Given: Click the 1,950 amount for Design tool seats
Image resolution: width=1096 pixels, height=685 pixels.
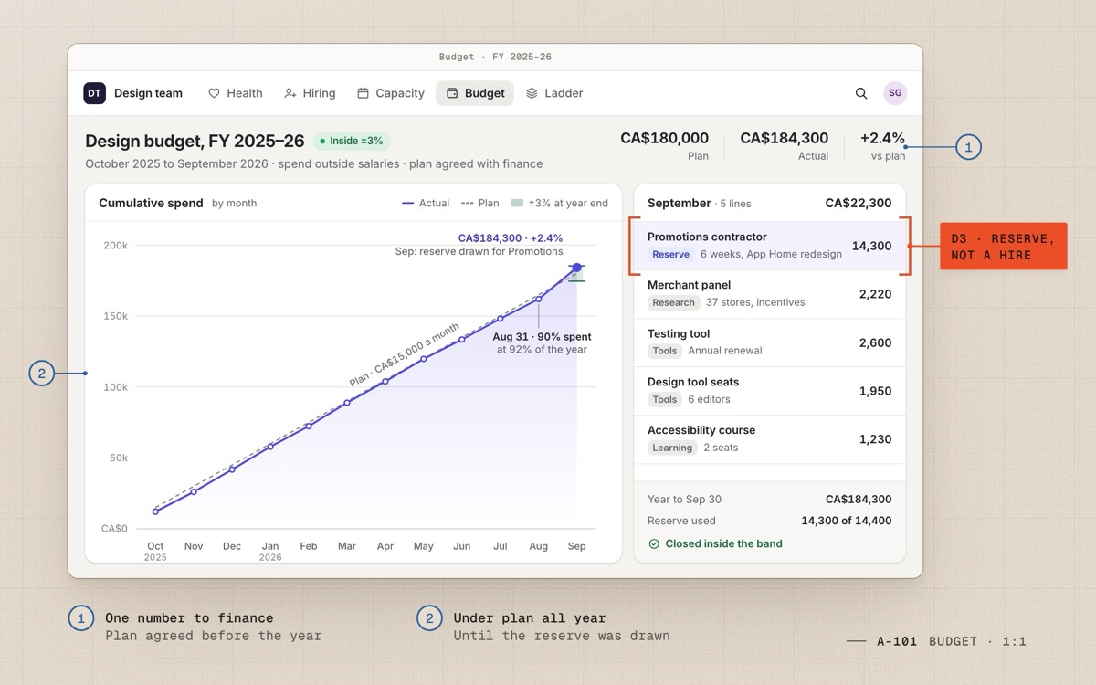Looking at the screenshot, I should (x=875, y=391).
